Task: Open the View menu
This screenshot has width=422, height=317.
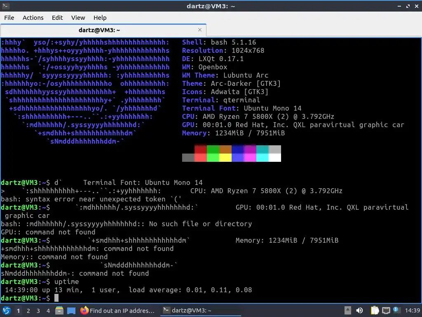Action: (78, 17)
